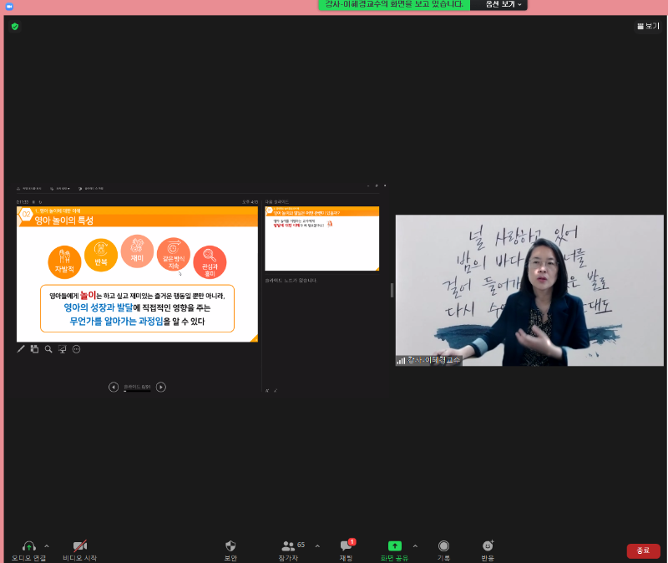Expand the Participants options arrow
Image resolution: width=668 pixels, height=563 pixels.
[317, 545]
